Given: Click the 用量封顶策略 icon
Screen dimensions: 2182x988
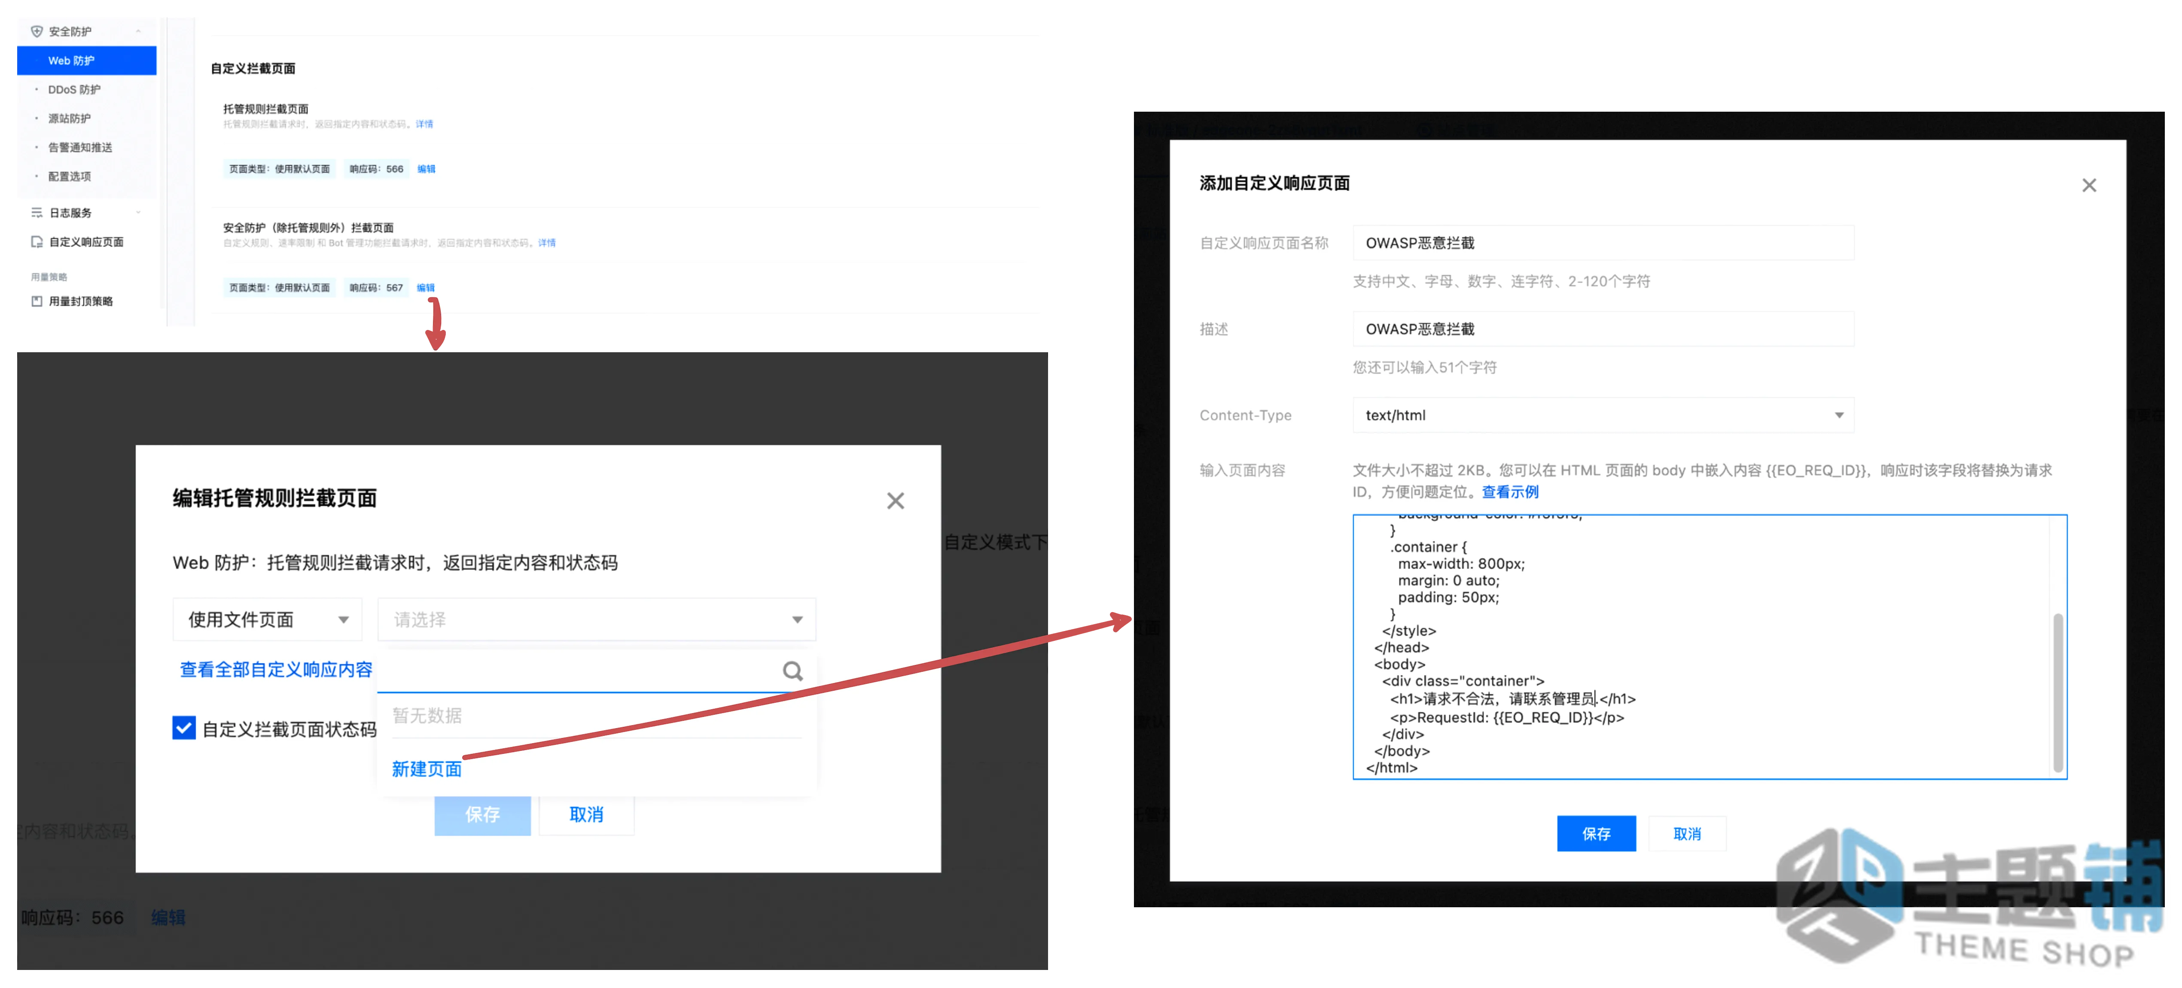Looking at the screenshot, I should [x=37, y=301].
